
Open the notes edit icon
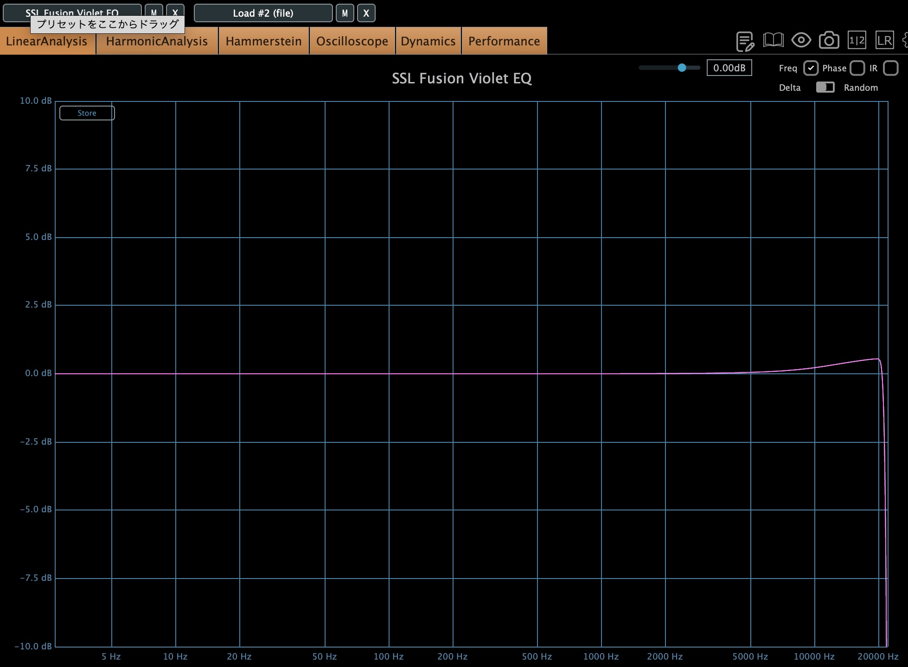(x=745, y=41)
